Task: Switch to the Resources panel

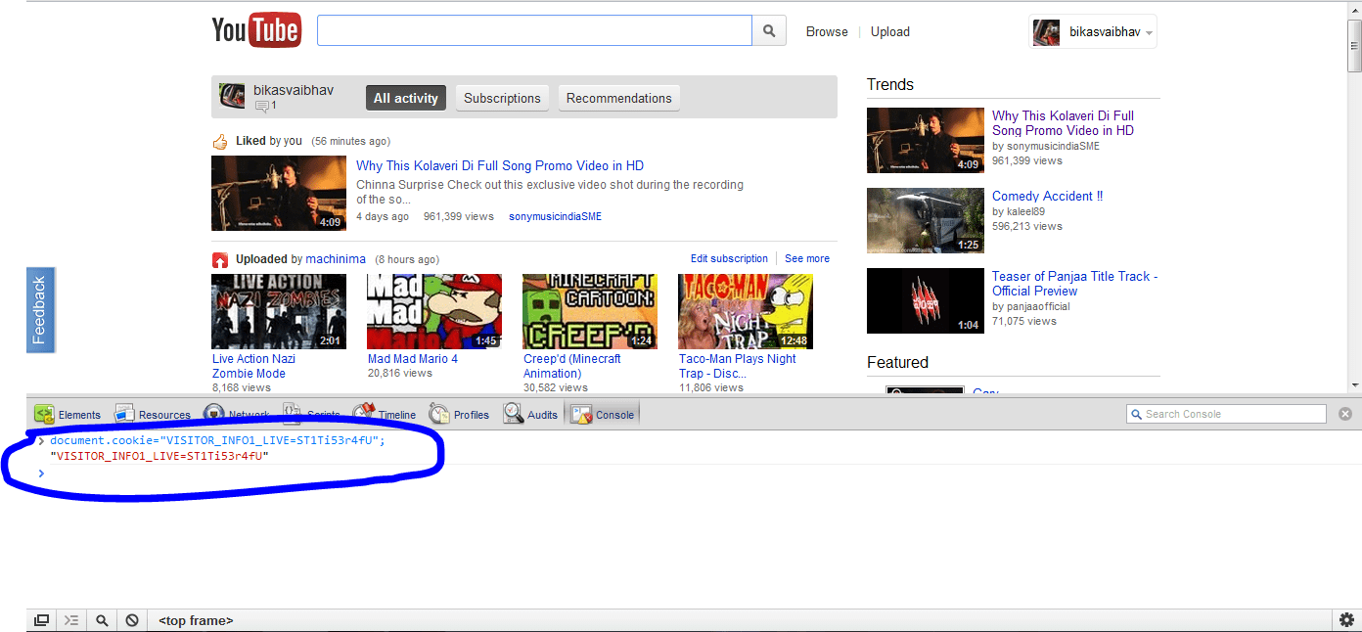Action: pyautogui.click(x=153, y=414)
